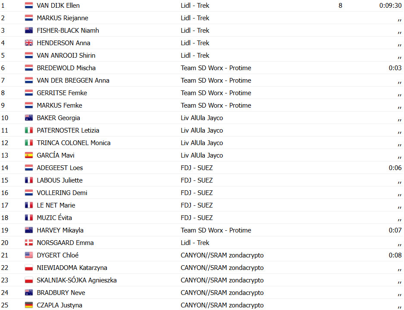Open rider profile of BAKER Georgia

coord(58,118)
